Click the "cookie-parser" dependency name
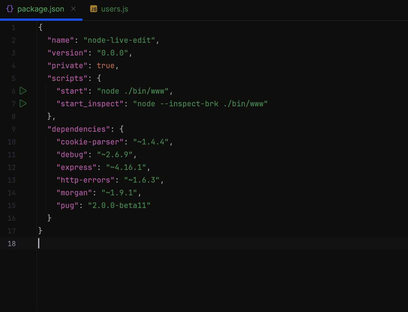 pyautogui.click(x=89, y=142)
